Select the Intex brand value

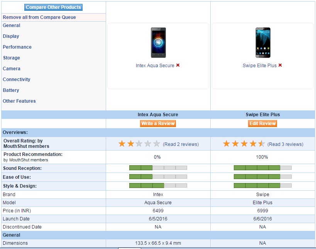158,195
